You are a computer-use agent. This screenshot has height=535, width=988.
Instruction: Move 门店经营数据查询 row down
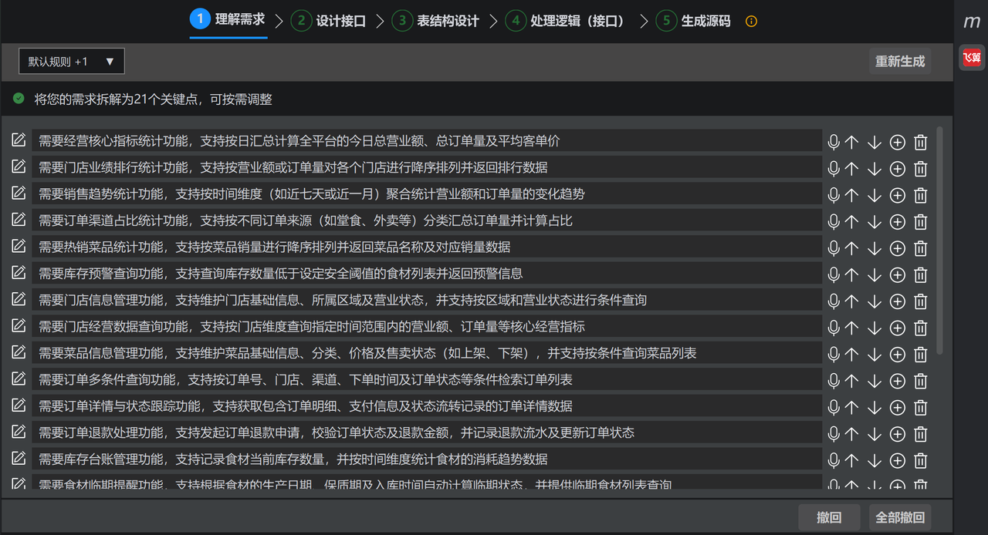874,328
